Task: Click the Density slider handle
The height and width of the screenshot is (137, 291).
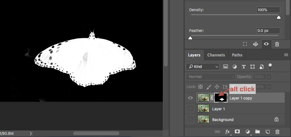Action: tap(279, 17)
